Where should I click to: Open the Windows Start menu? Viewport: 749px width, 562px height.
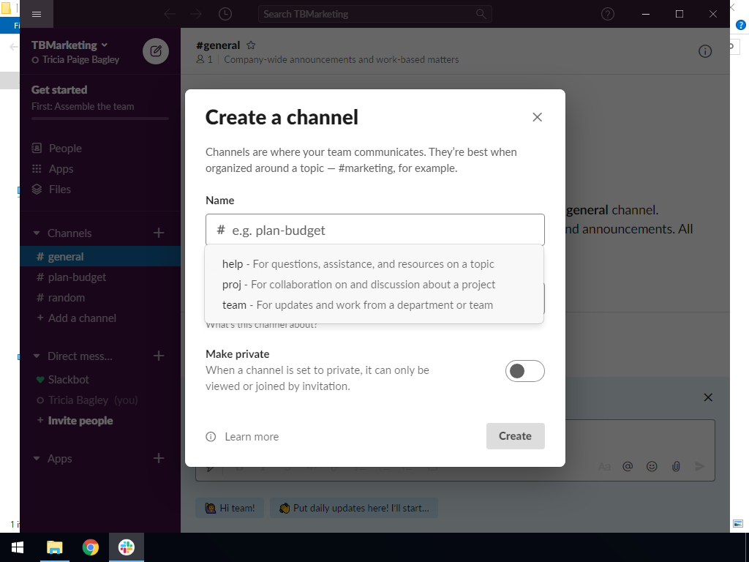pyautogui.click(x=18, y=547)
